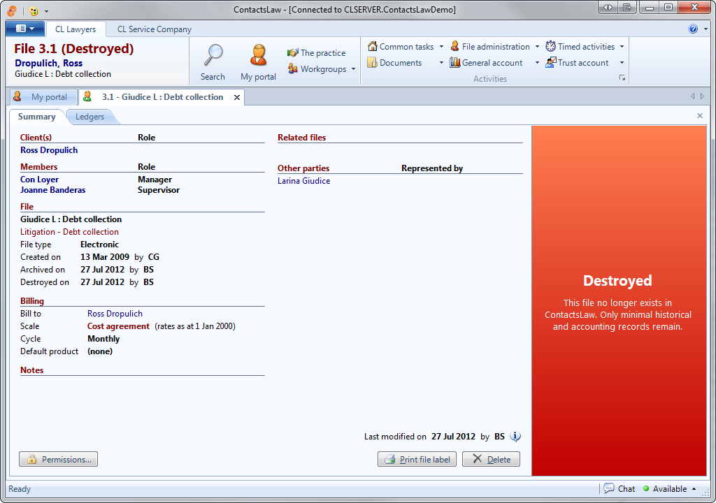
Task: Open member Con Loyer link
Action: 39,180
